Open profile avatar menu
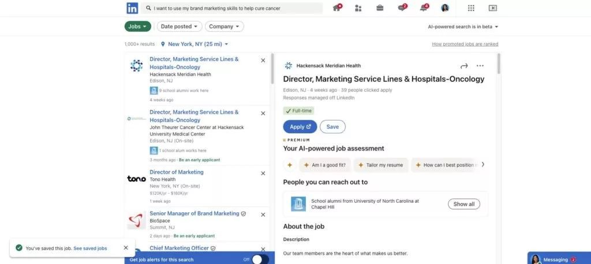This screenshot has height=264, width=591. tap(445, 8)
